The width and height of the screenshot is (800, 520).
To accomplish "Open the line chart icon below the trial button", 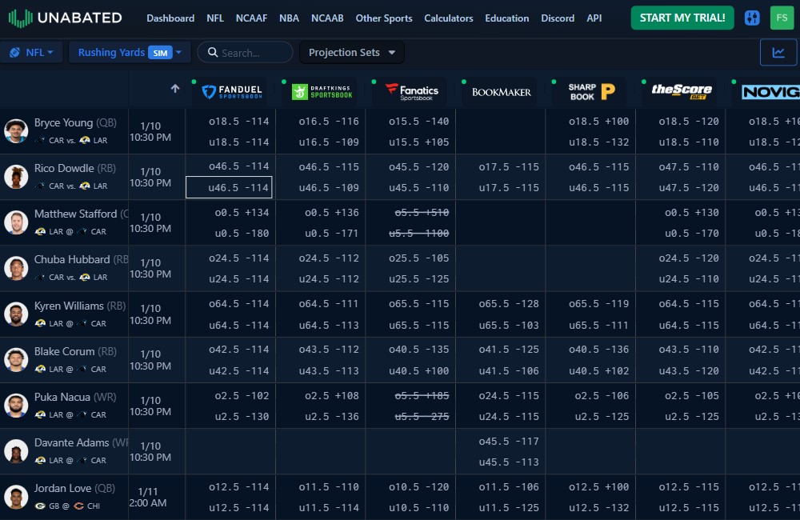I will (x=777, y=51).
